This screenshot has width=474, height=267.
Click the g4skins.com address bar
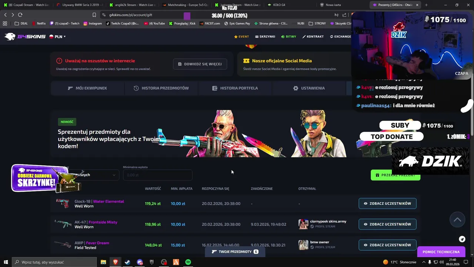pyautogui.click(x=131, y=15)
